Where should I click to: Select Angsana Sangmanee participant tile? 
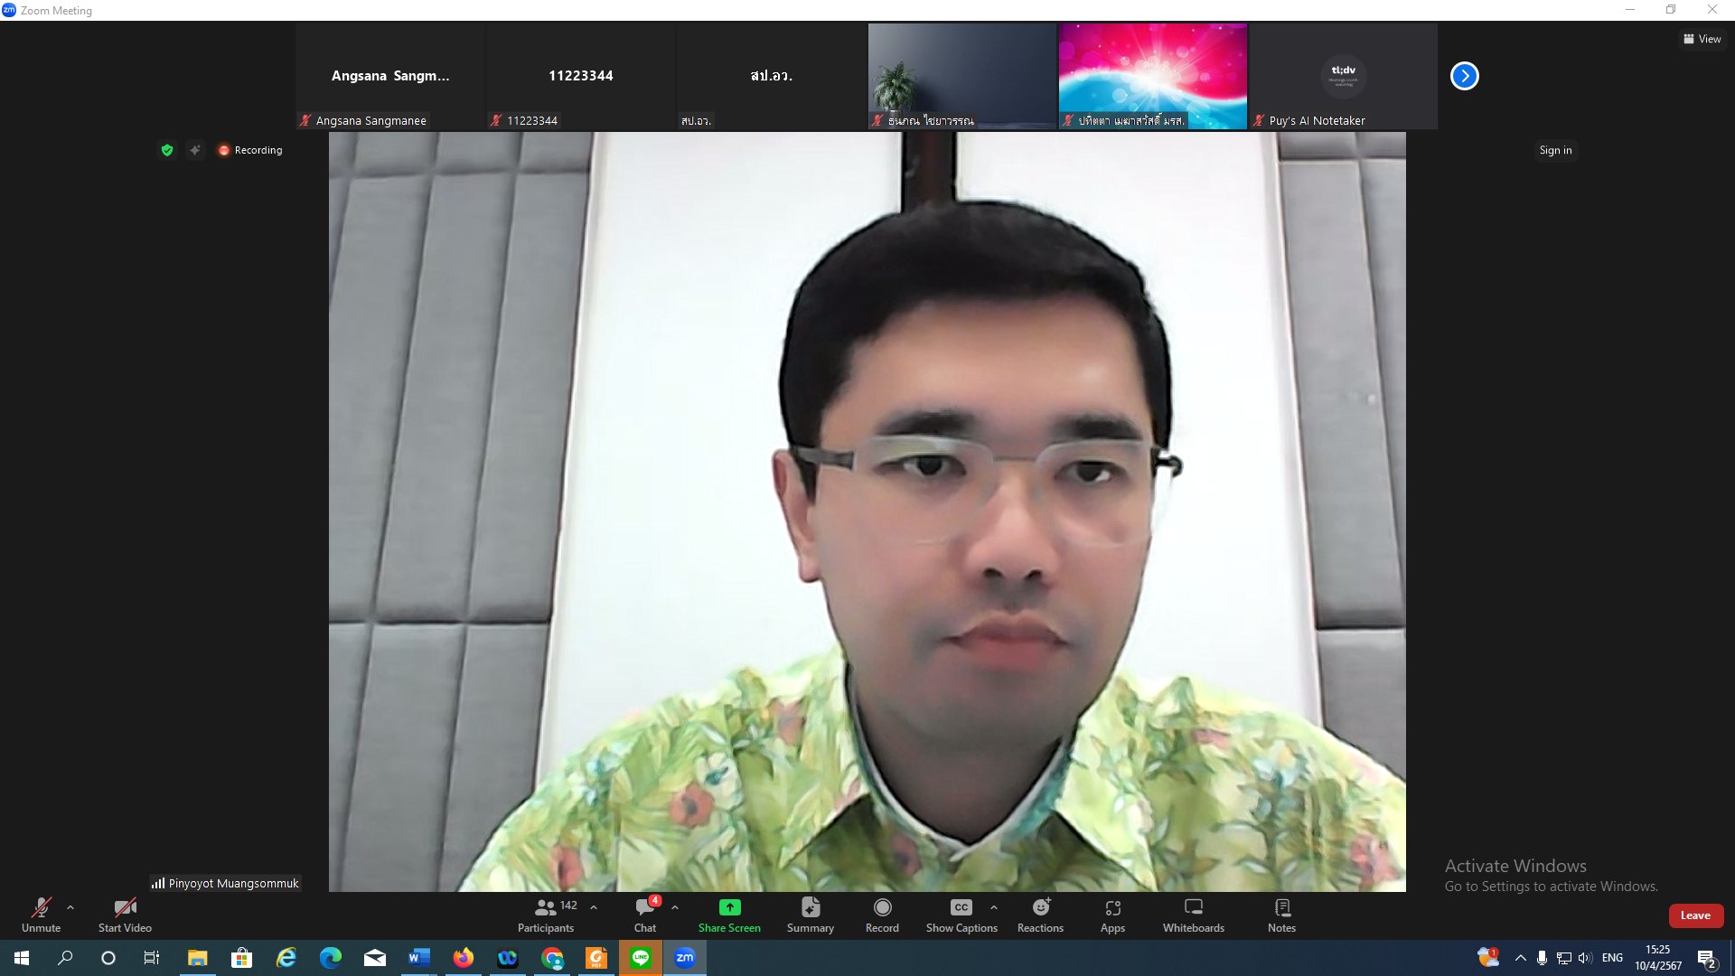pyautogui.click(x=390, y=76)
